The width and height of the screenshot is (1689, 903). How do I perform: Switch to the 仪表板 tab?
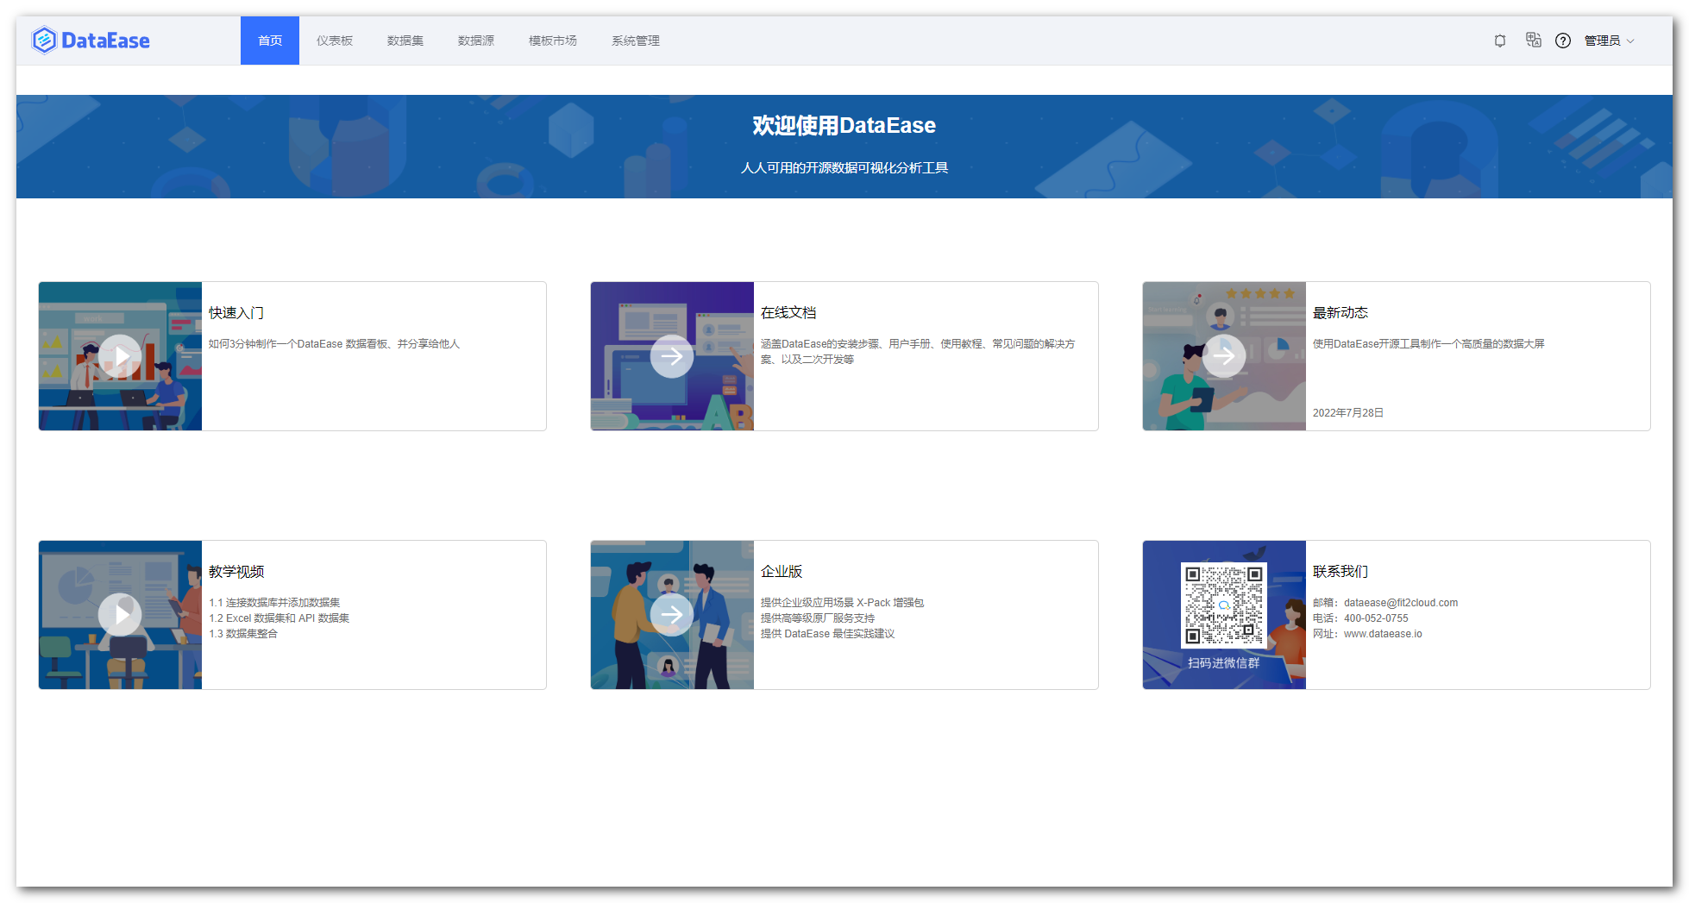(334, 40)
